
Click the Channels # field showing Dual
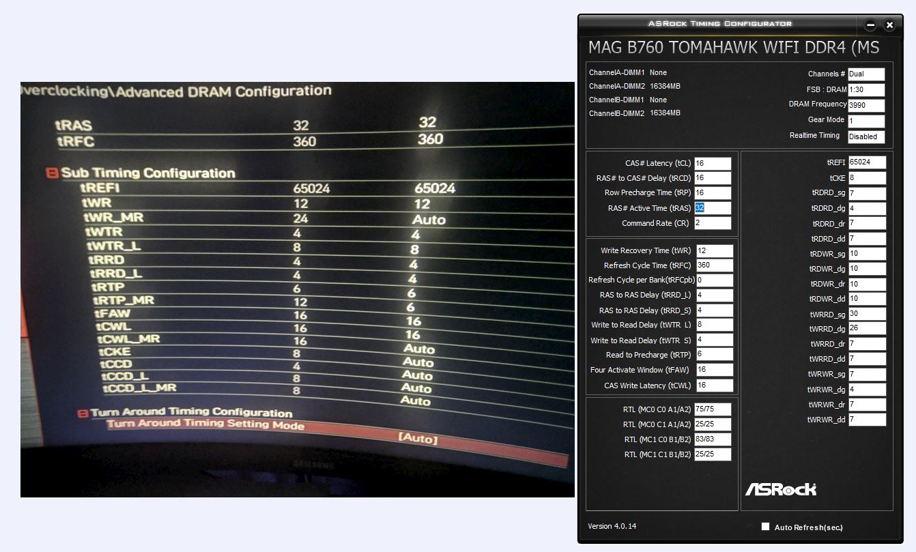(x=866, y=74)
